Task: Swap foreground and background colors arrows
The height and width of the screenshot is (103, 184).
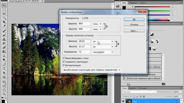Action: tap(5, 98)
